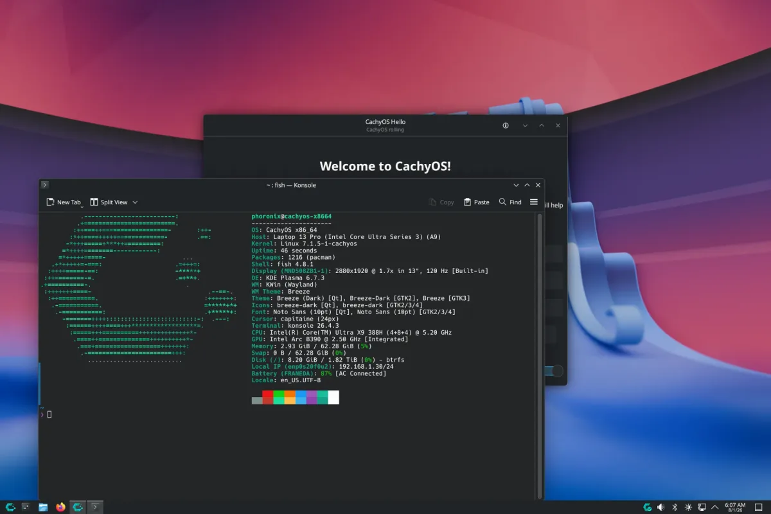Click the virtual desktop pager icon in taskbar
Screen dimensions: 771x514
pos(26,507)
